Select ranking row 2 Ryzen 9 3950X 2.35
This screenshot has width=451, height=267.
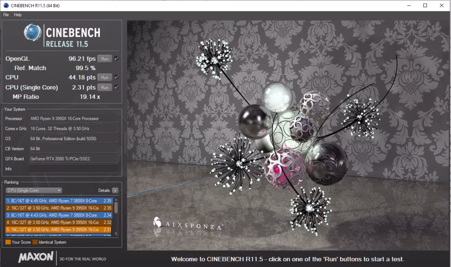[59, 208]
